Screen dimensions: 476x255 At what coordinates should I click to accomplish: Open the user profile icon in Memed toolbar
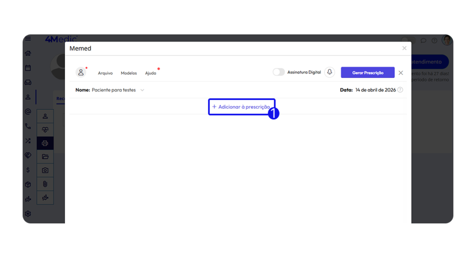[x=81, y=73]
